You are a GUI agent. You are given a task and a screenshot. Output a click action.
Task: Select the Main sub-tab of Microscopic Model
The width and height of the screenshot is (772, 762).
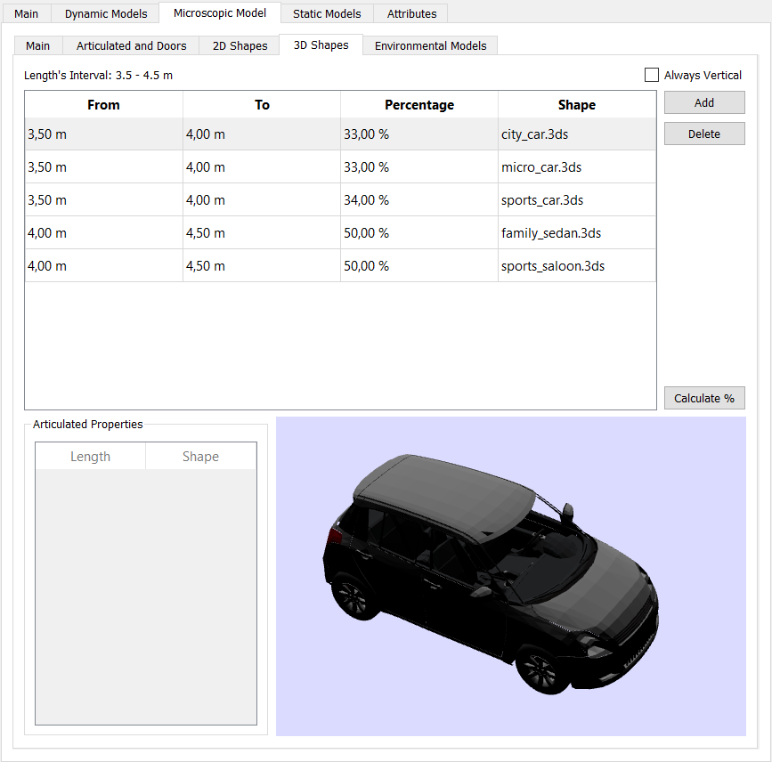pyautogui.click(x=37, y=45)
